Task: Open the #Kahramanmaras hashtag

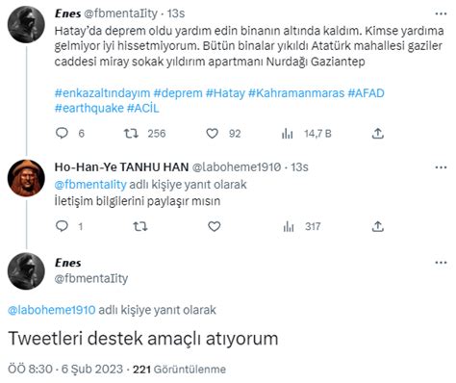Action: point(296,93)
